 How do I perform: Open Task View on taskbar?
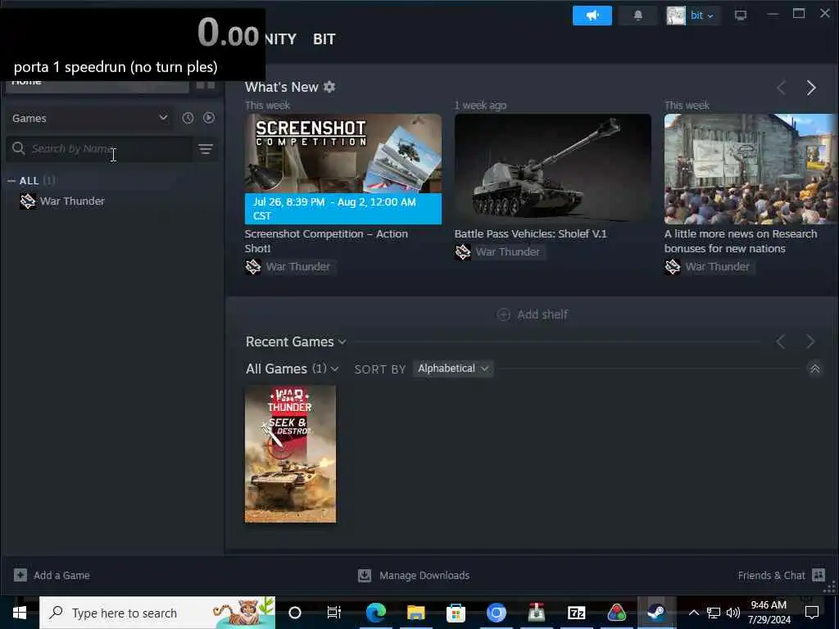coord(334,613)
